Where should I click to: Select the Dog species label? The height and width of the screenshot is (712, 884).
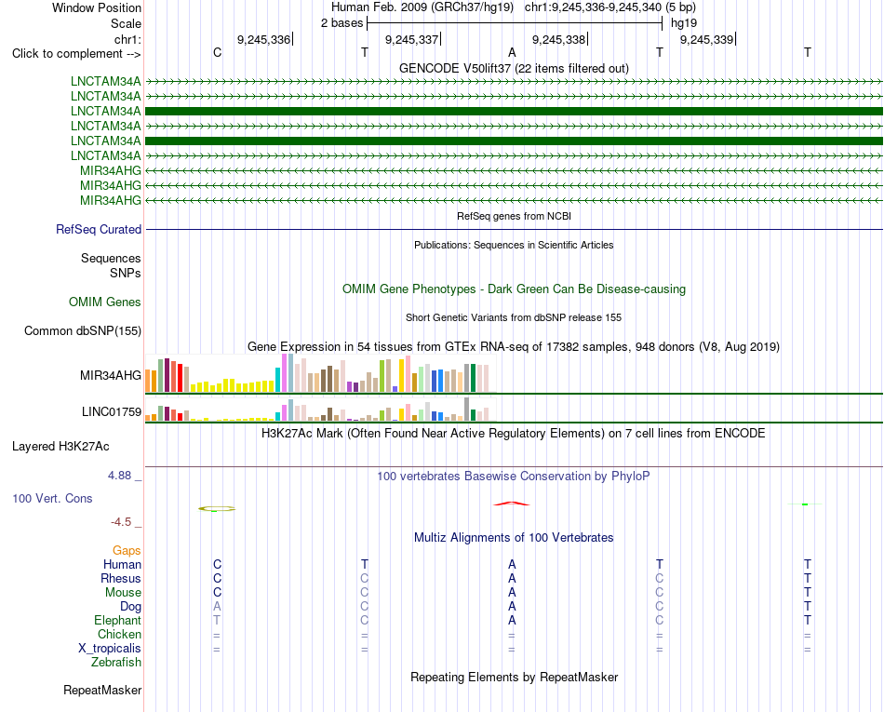click(131, 607)
